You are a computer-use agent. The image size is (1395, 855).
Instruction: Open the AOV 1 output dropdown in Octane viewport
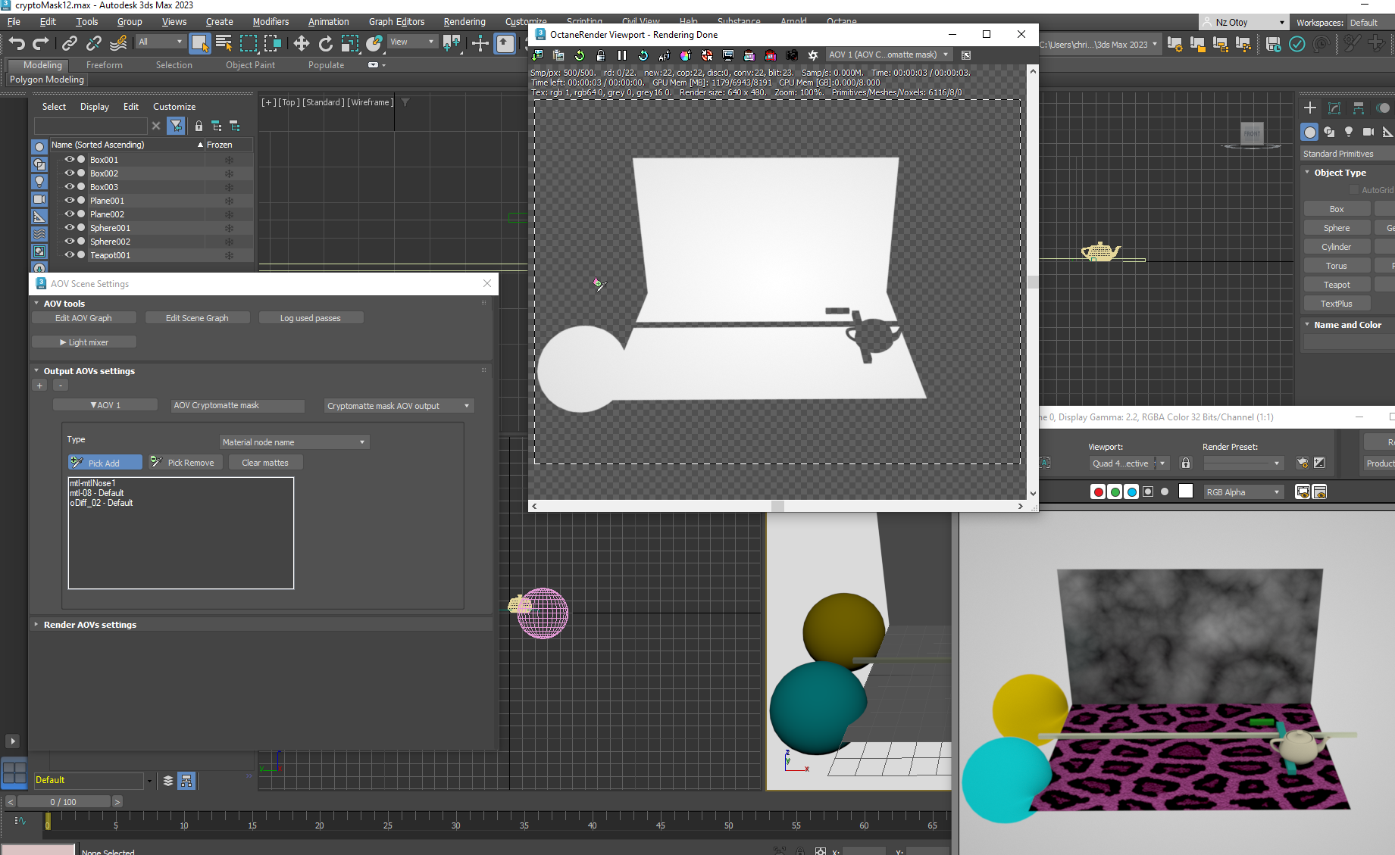click(889, 55)
